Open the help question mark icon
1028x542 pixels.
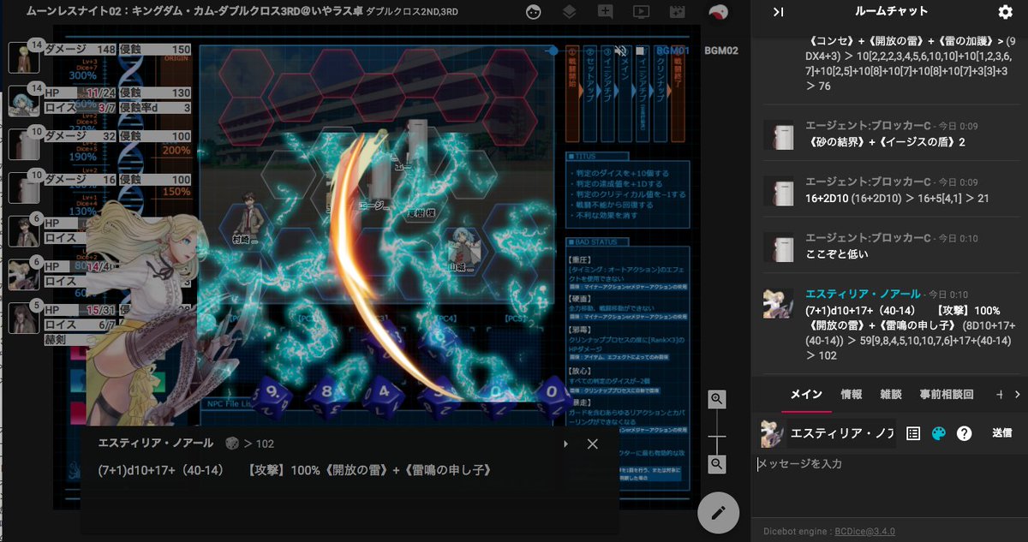pyautogui.click(x=964, y=433)
